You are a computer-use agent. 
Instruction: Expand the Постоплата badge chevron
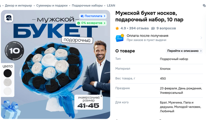pyautogui.click(x=104, y=16)
